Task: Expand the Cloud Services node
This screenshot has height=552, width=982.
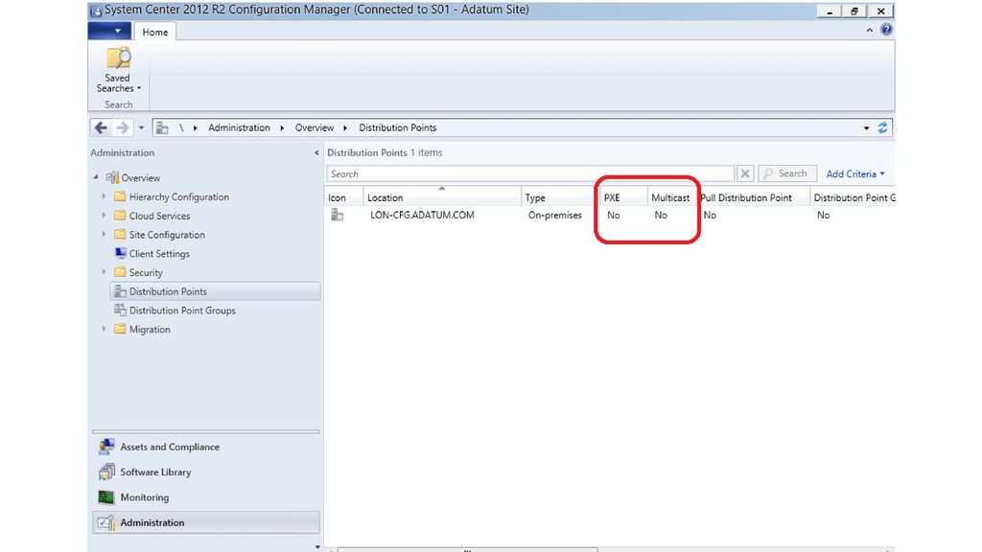Action: [x=104, y=216]
